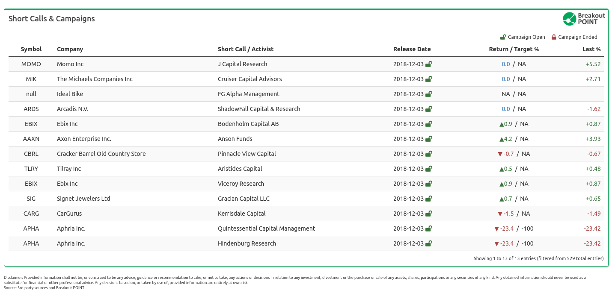Select the -1.62 Last % value
The height and width of the screenshot is (290, 612).
coord(594,109)
